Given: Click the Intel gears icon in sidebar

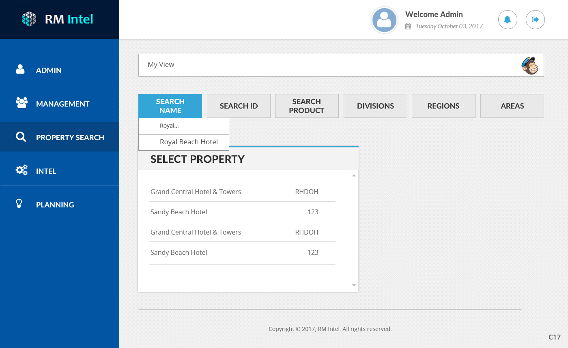Looking at the screenshot, I should coord(22,171).
